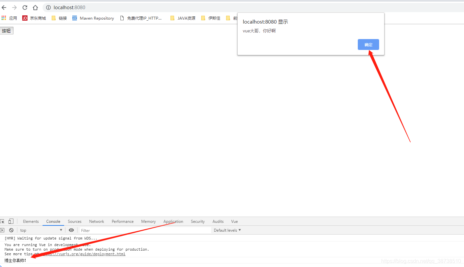This screenshot has height=267, width=464.
Task: Click the 'vue大哥，你好啊' alert message text
Action: pos(259,31)
